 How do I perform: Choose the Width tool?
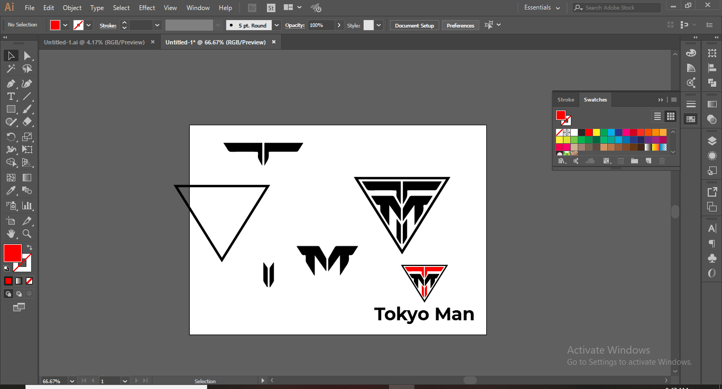pyautogui.click(x=11, y=150)
